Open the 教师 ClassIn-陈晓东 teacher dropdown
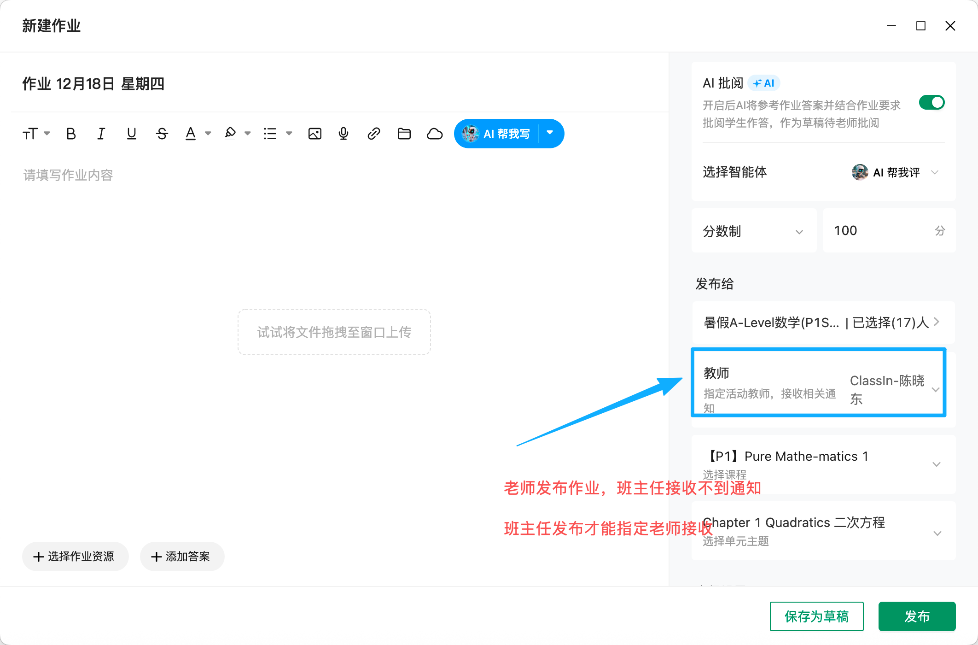The width and height of the screenshot is (978, 645). click(935, 389)
